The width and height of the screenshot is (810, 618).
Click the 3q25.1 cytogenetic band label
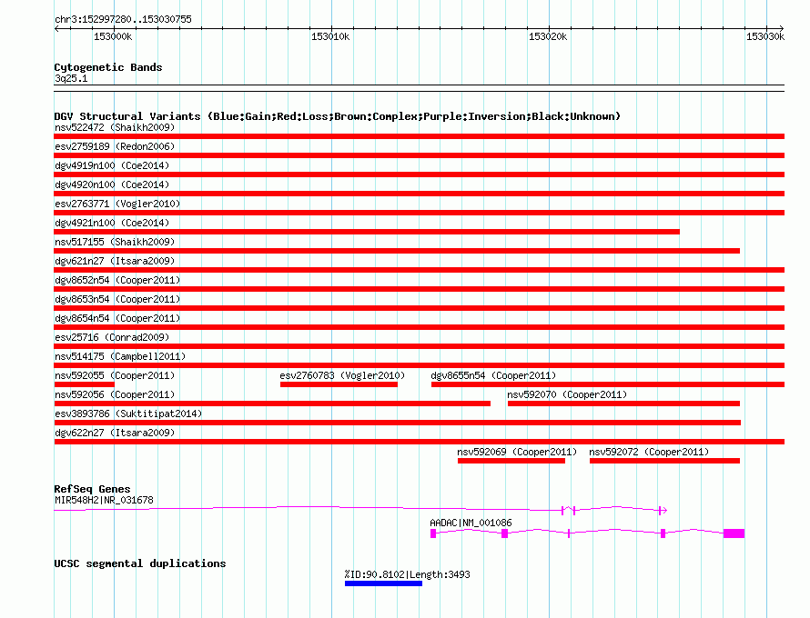pyautogui.click(x=71, y=78)
